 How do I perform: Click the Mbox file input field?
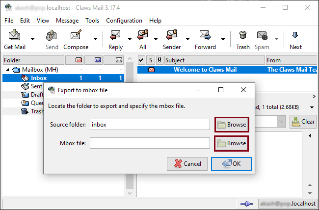(150, 143)
